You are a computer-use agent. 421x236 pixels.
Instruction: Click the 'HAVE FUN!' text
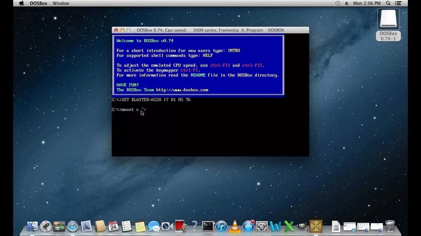(128, 85)
